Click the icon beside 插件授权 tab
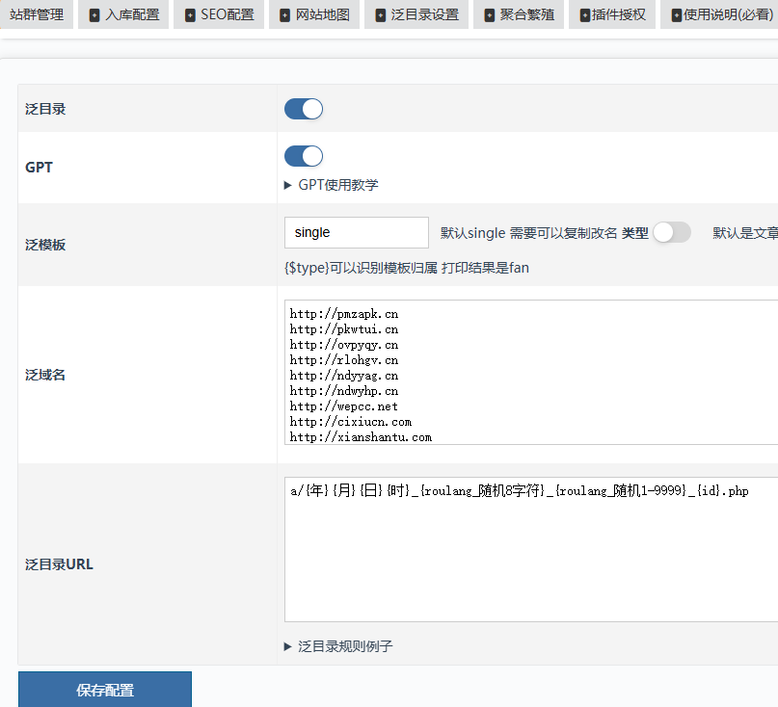The width and height of the screenshot is (778, 707). tap(585, 15)
